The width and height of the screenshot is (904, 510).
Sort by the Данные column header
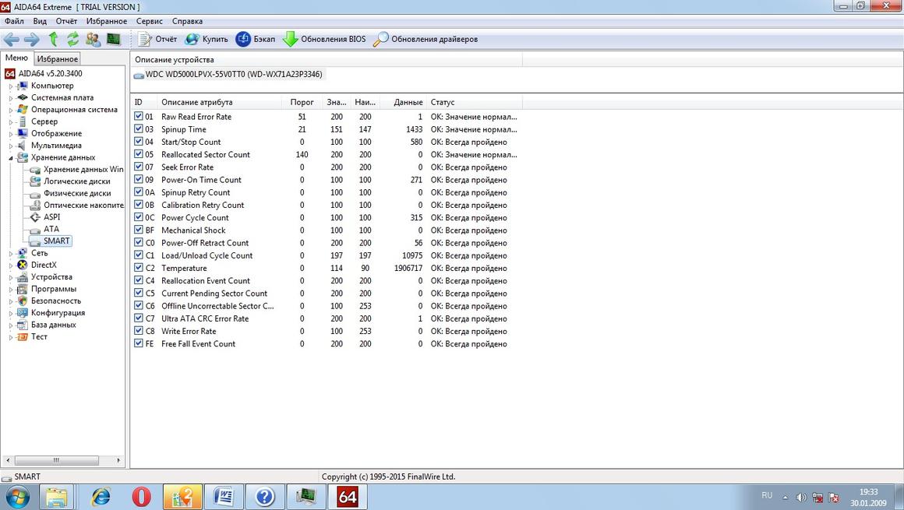(x=404, y=102)
